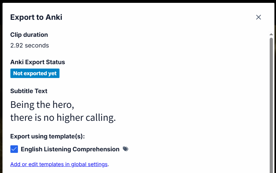Viewport: 276px width, 173px height.
Task: Click the dialog's vertical scrollbar thumb
Action: (271, 104)
